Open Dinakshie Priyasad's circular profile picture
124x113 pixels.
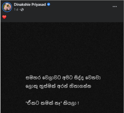7,7
